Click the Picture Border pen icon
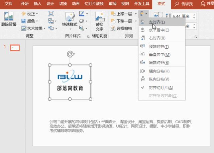This screenshot has height=153, width=214. [82, 14]
